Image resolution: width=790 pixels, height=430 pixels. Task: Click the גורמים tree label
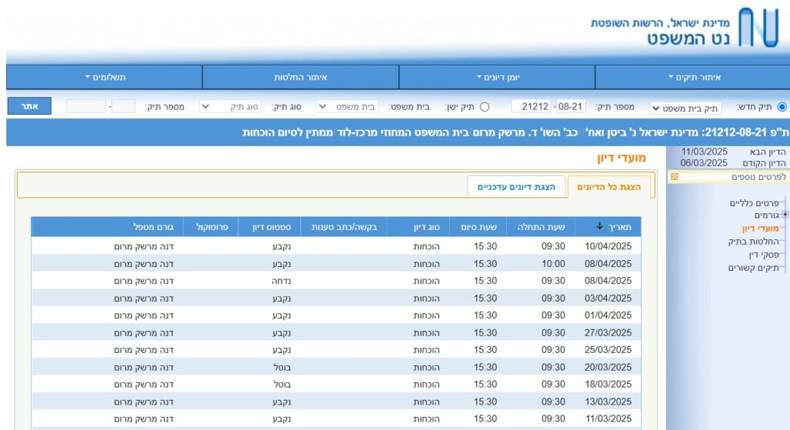tap(766, 215)
